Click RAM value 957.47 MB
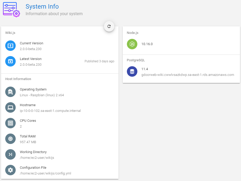 tap(28, 142)
